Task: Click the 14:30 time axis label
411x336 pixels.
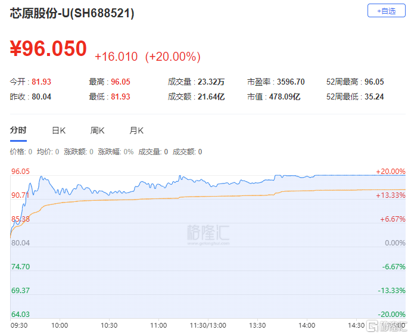Action: click(356, 325)
